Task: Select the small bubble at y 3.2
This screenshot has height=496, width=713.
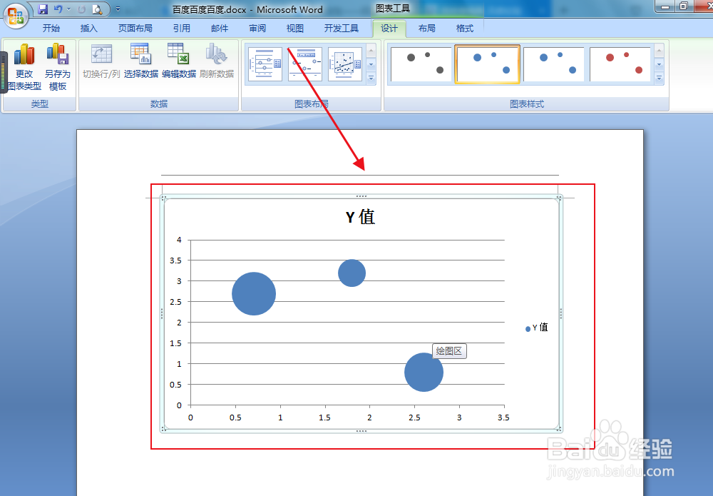Action: (x=352, y=273)
